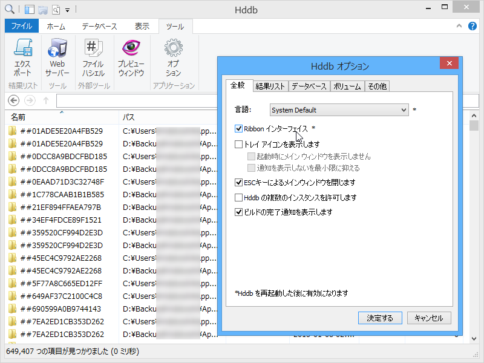Switch to the 結果リスト tab
This screenshot has width=484, height=363.
[x=270, y=86]
